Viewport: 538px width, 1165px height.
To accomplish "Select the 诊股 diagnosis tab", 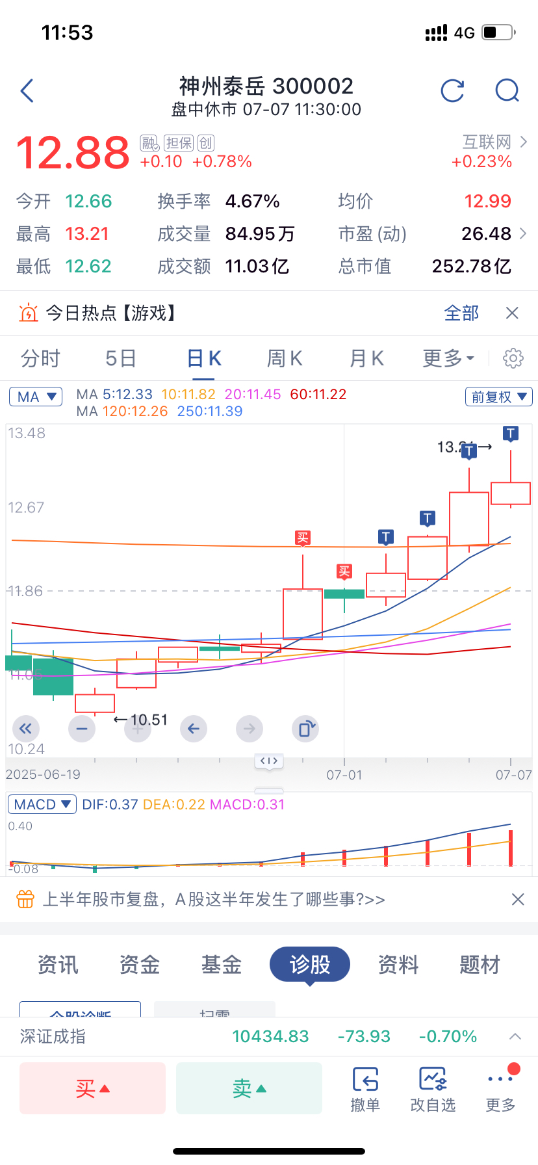I will [x=310, y=965].
